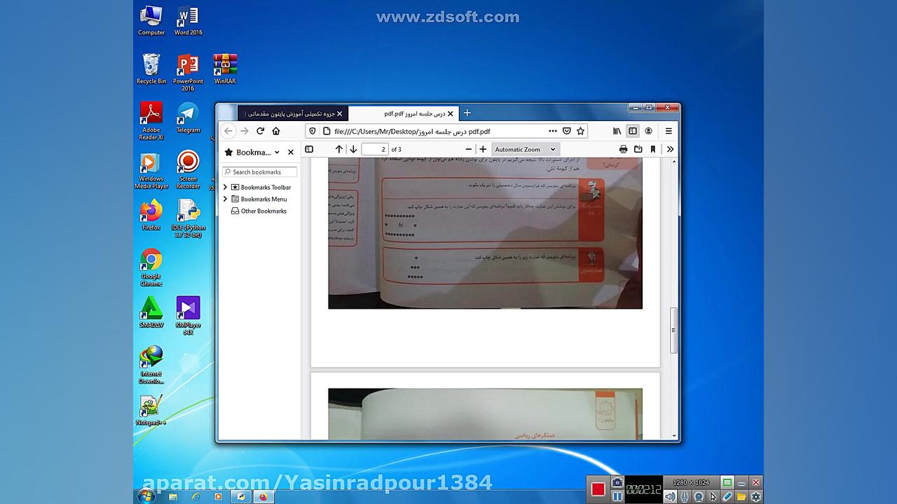Click the Search bookmarks field
The image size is (897, 504).
[x=260, y=172]
